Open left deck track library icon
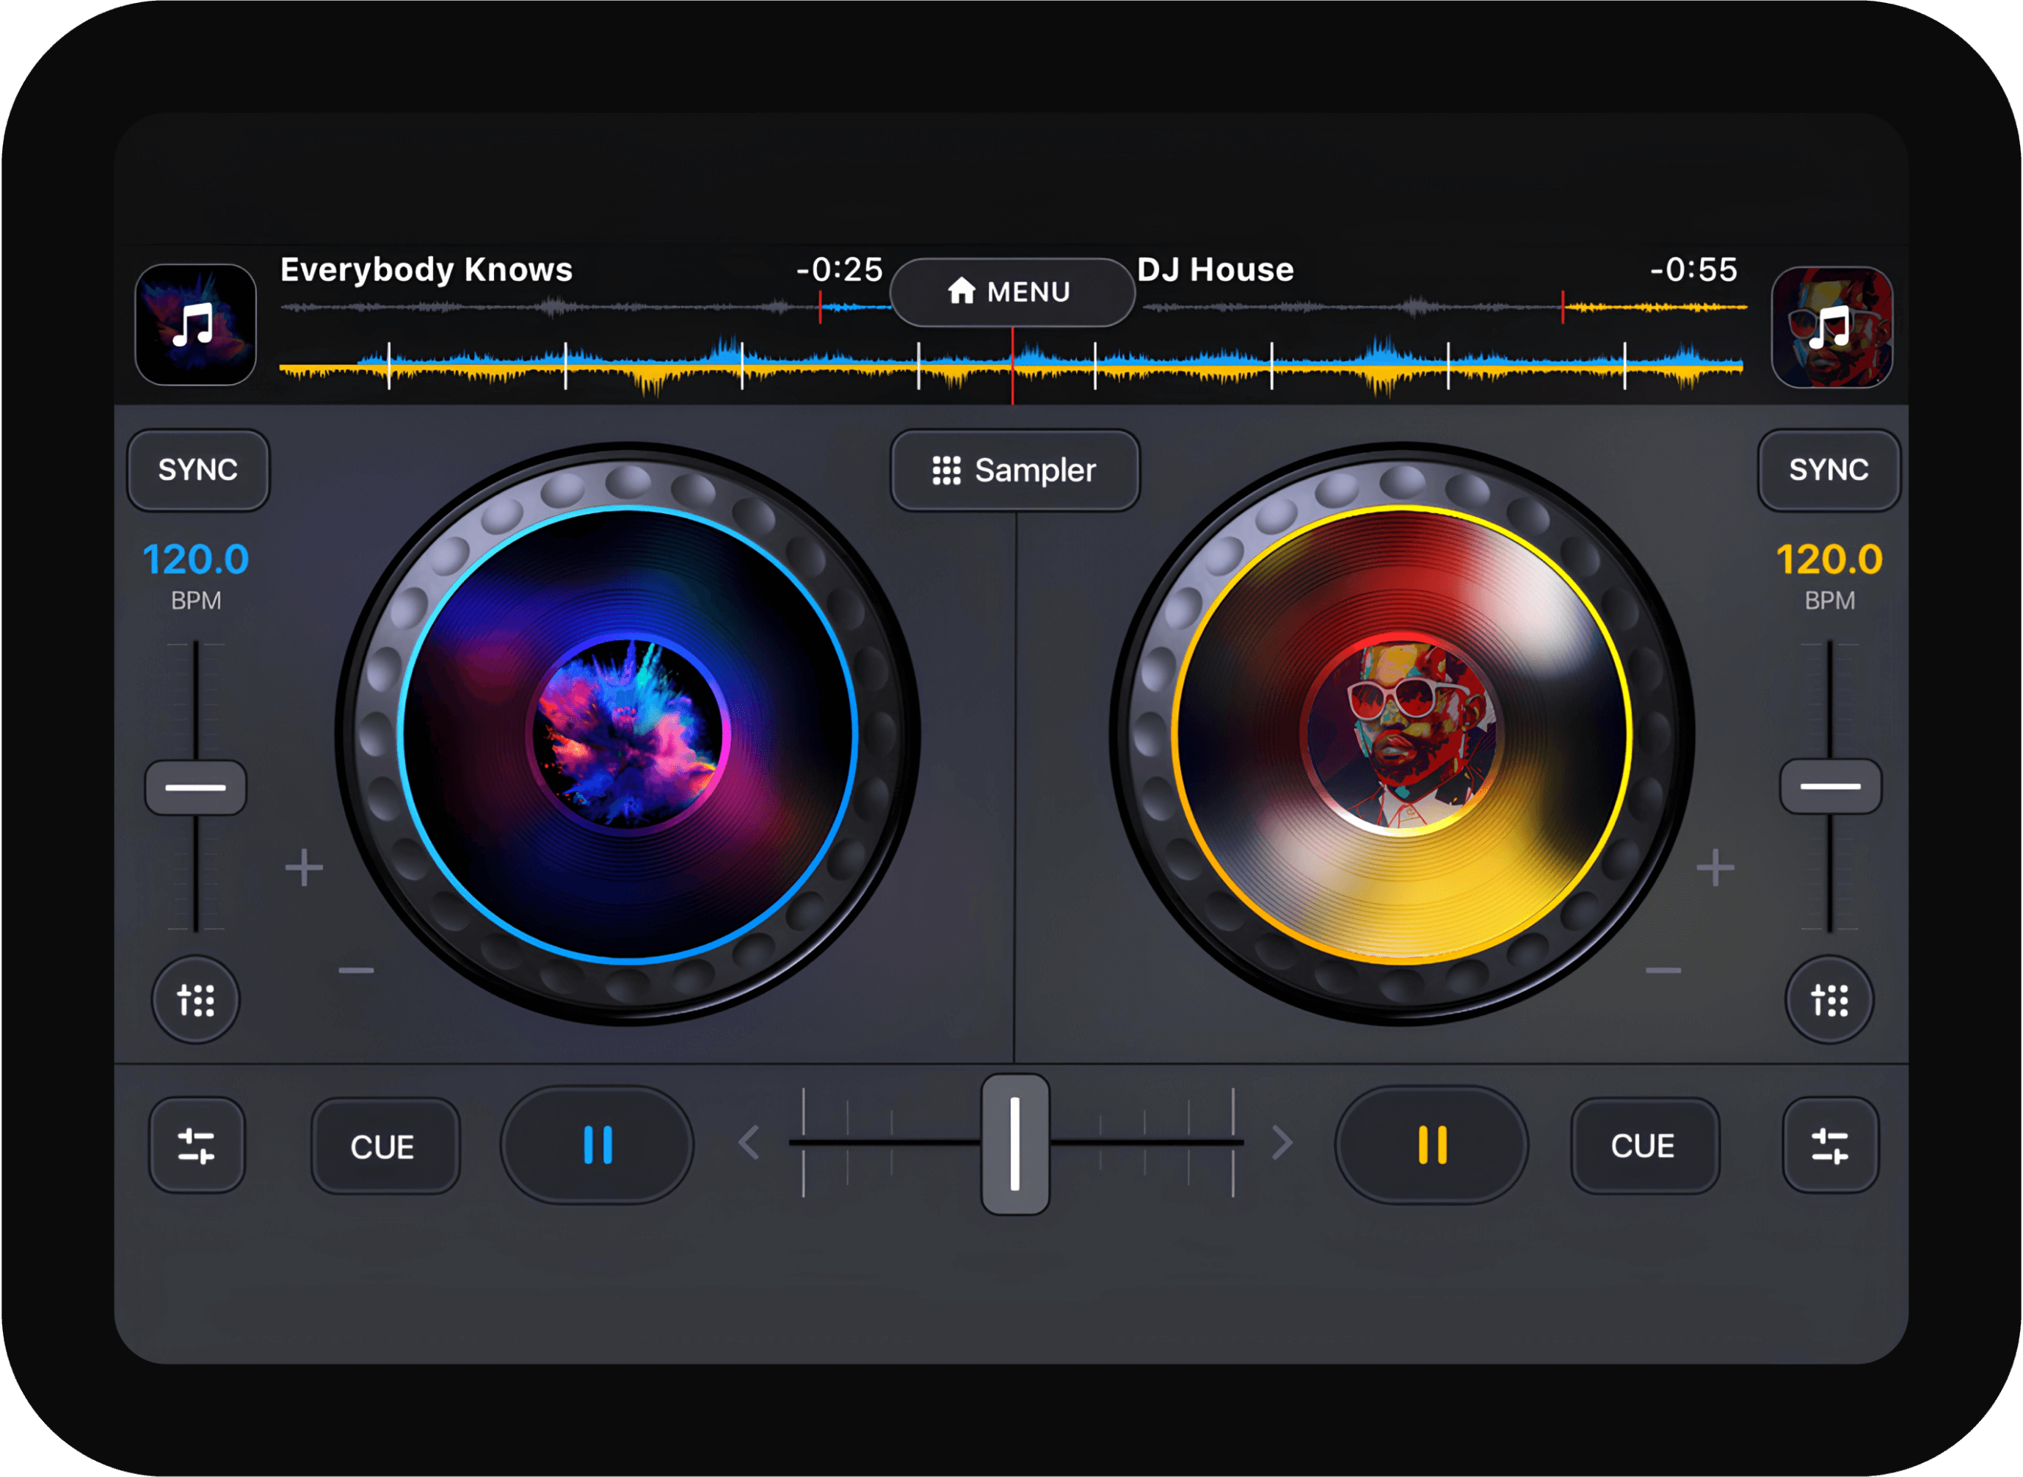Viewport: 2023px width, 1477px height. 195,324
